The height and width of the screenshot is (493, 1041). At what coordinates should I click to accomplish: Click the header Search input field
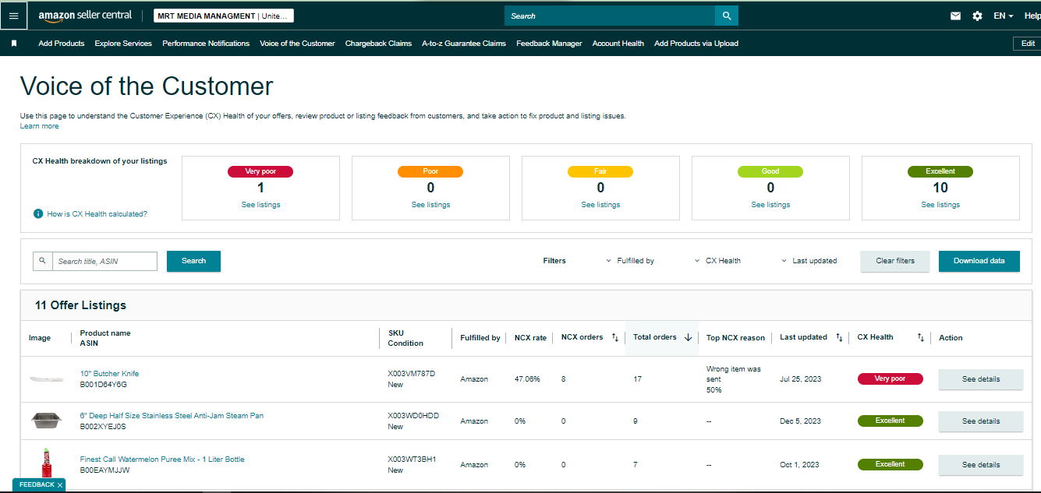(610, 16)
